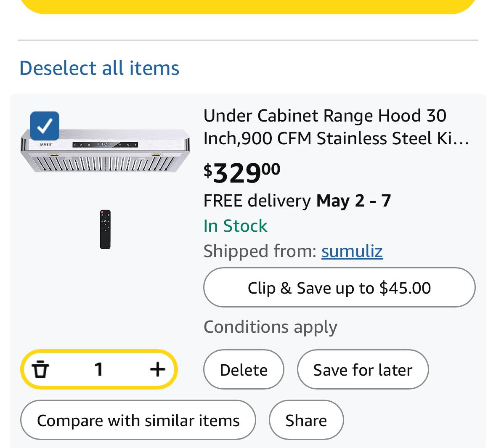The image size is (496, 448).
Task: Tap the Share button
Action: click(306, 420)
